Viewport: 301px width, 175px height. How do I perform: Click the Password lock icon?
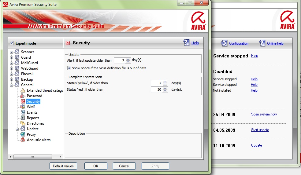(x=23, y=96)
